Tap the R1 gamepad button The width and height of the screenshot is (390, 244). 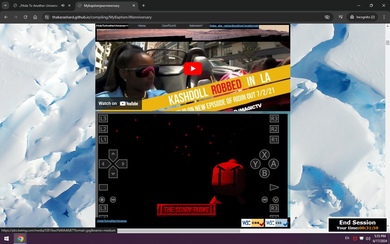pos(274,140)
